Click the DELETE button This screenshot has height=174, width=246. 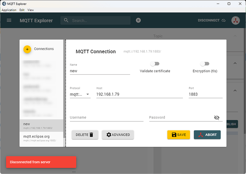point(85,135)
